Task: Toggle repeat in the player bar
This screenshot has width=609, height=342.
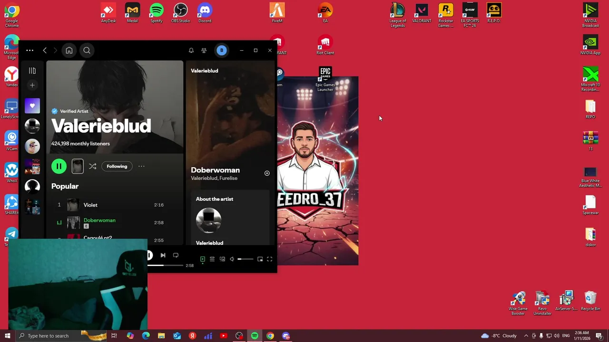Action: [176, 256]
